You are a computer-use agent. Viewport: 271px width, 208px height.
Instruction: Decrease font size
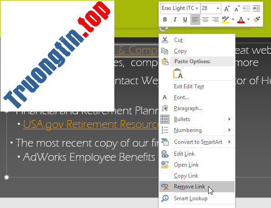237,9
